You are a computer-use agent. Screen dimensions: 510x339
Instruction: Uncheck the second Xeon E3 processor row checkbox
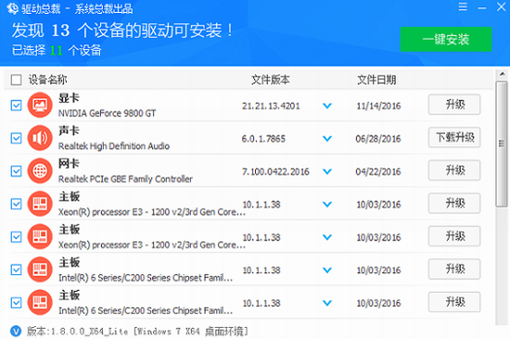(17, 237)
